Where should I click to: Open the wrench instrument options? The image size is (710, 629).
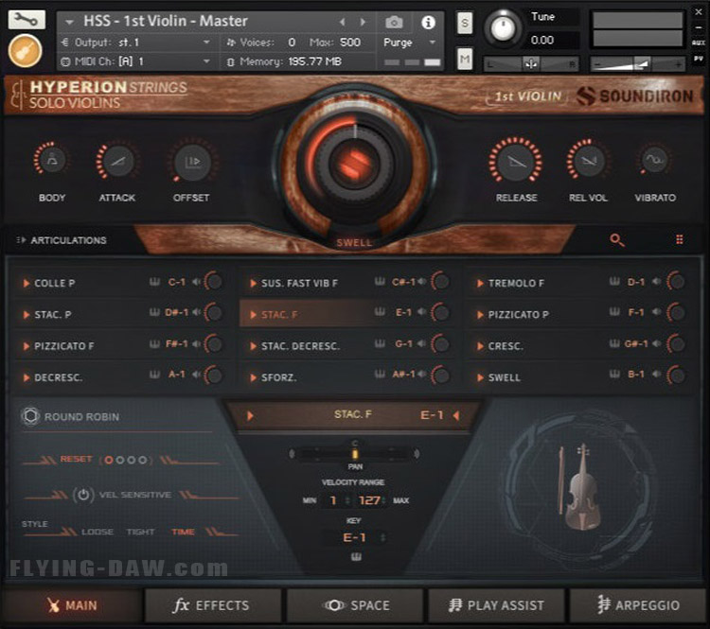click(27, 19)
